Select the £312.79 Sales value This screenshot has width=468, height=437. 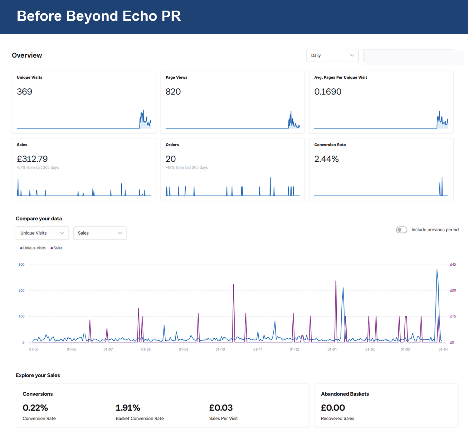coord(32,159)
